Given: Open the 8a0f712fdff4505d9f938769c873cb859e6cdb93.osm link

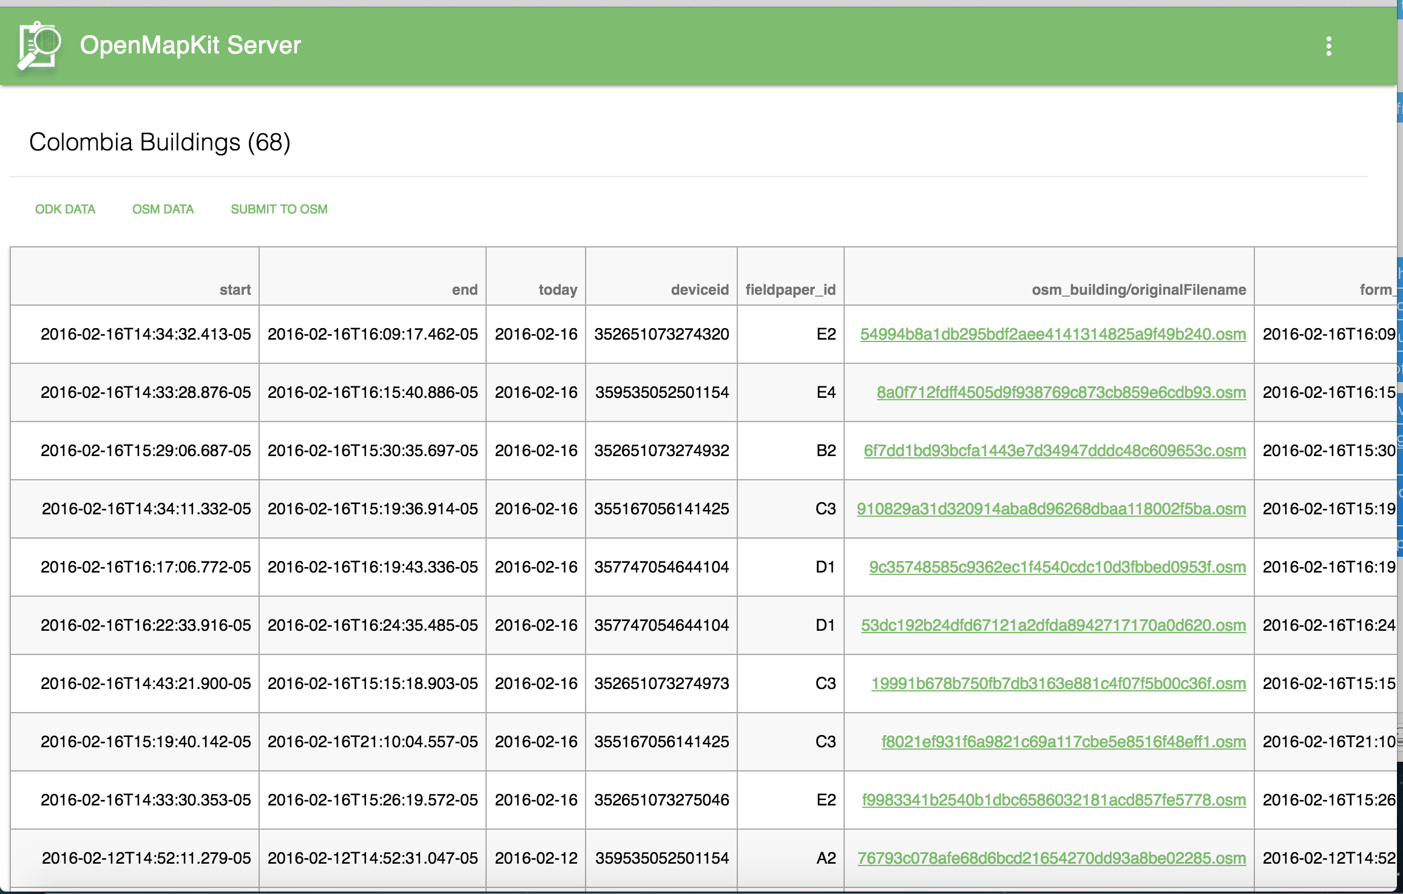Looking at the screenshot, I should (x=1061, y=392).
